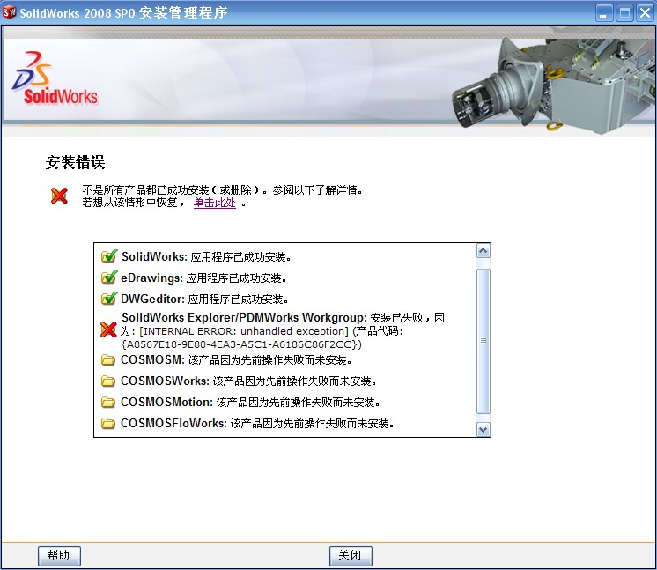Viewport: 657px width, 570px height.
Task: Select the SolidWorks 应用程序已成功安装 row
Action: coord(206,256)
